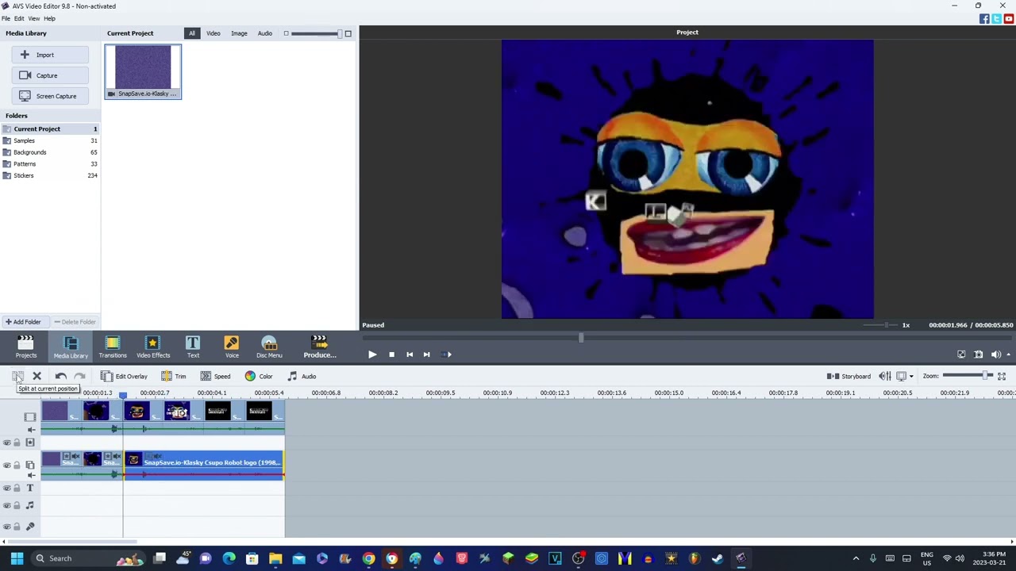Undo the last timeline action
This screenshot has height=571, width=1016.
pos(61,376)
